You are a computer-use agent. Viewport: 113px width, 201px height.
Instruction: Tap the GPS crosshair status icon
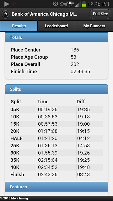click(x=63, y=4)
